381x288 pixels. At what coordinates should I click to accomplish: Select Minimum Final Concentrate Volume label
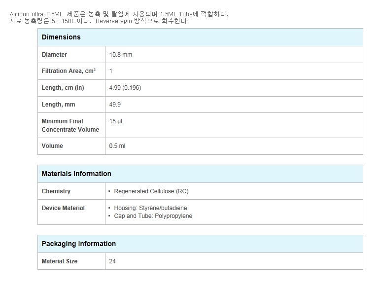(x=70, y=125)
